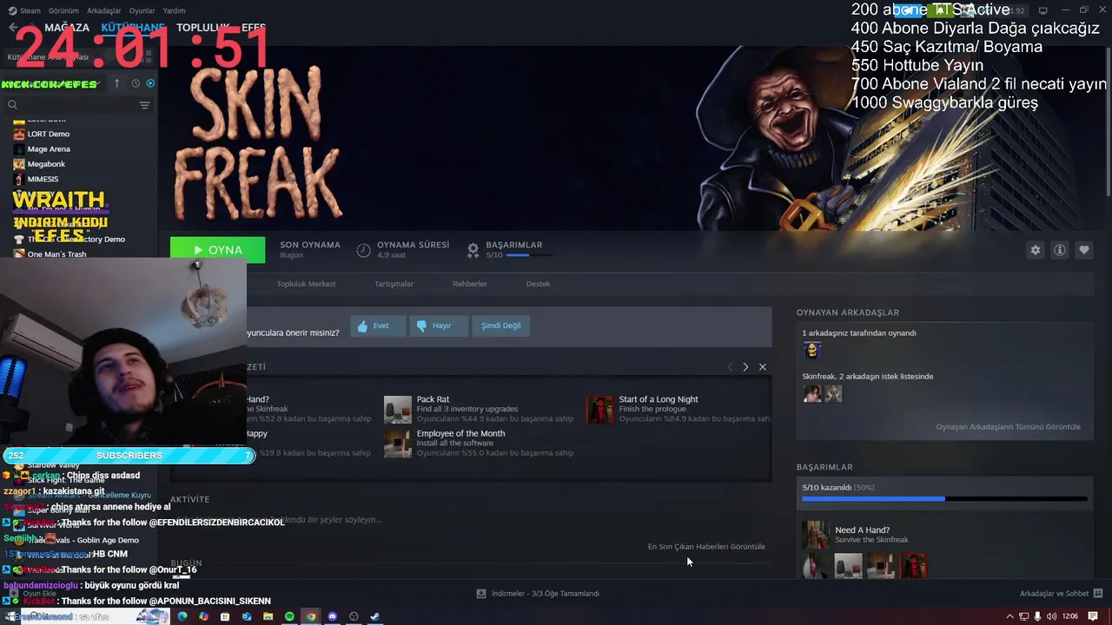This screenshot has width=1112, height=625.
Task: Click Employee of the Month title
Action: tap(460, 433)
